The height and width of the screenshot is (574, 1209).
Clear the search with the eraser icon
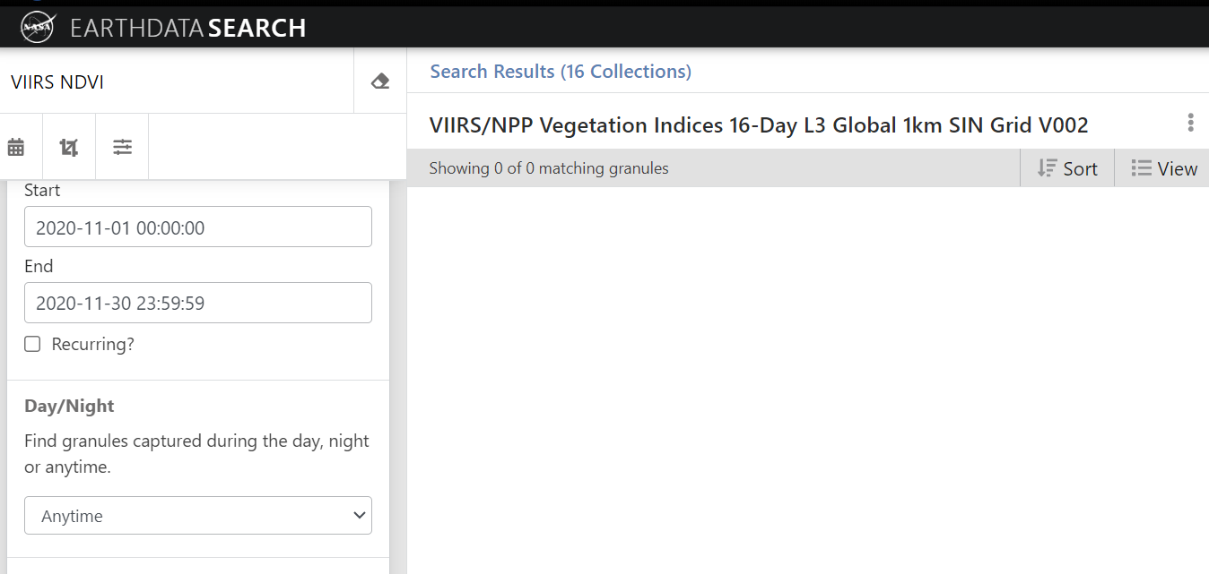click(380, 81)
